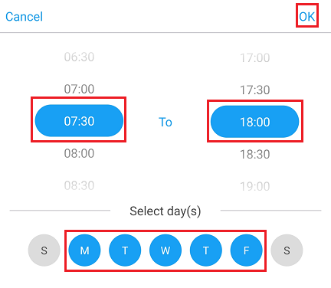Pick 08:00 as start time
331x288 pixels.
pyautogui.click(x=79, y=153)
